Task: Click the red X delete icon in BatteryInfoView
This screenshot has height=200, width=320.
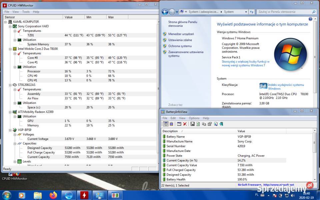Action: (x=185, y=124)
